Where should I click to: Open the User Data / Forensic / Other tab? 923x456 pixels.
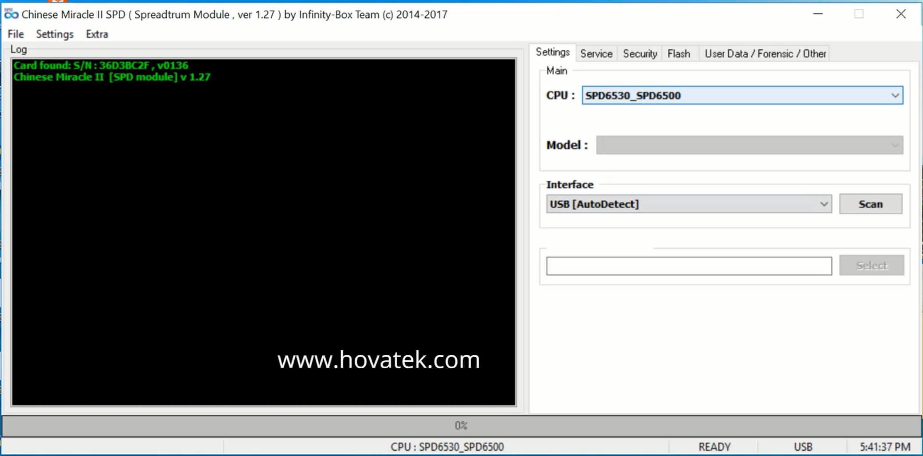[x=765, y=54]
